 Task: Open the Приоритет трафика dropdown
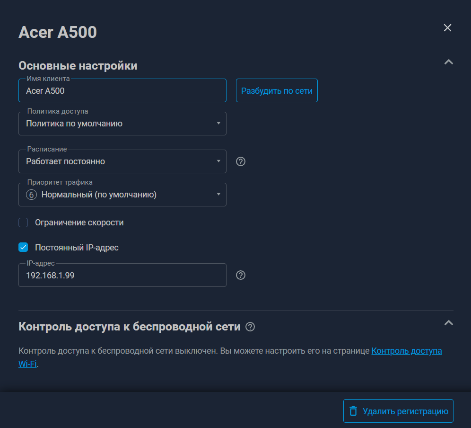click(x=122, y=195)
